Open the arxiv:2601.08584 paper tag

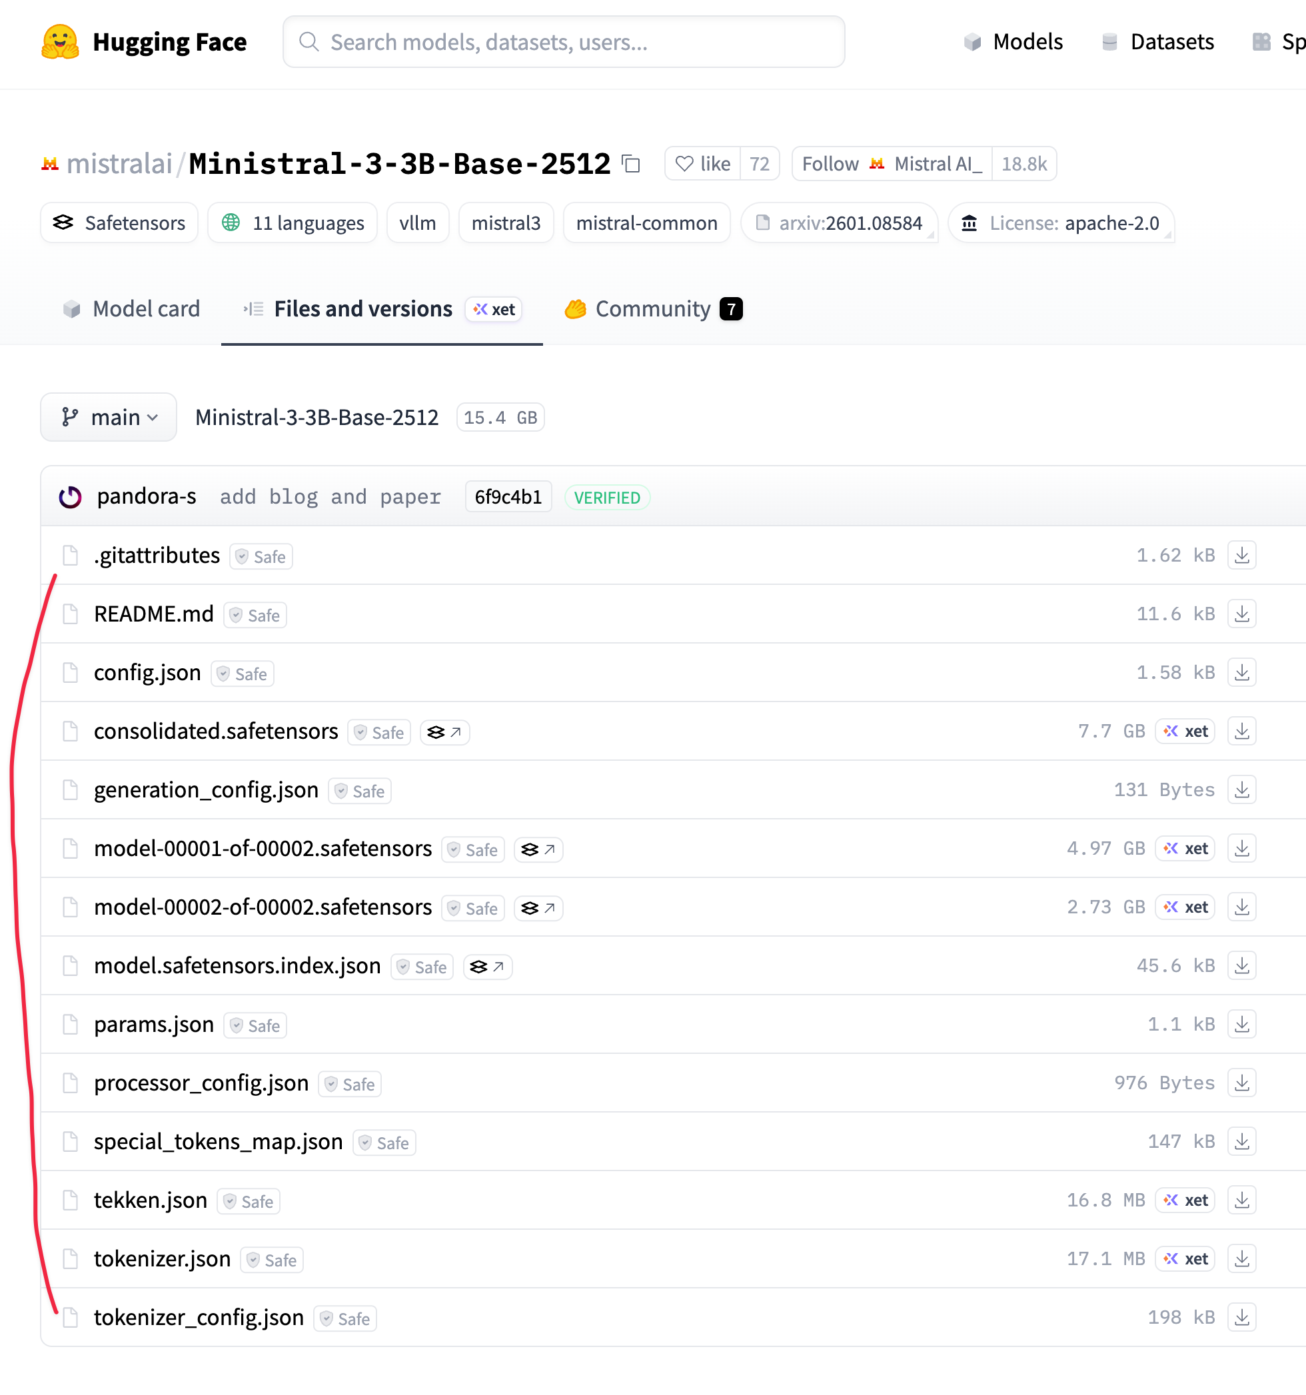[x=840, y=223]
